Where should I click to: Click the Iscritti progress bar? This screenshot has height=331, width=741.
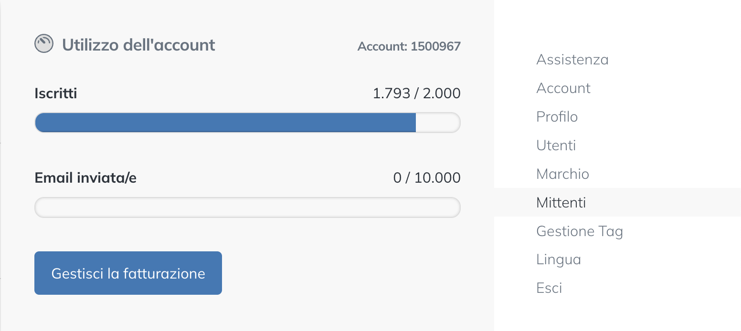225,123
